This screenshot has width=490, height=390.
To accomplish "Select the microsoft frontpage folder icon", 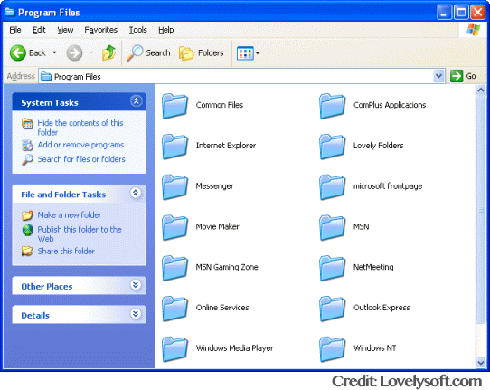I will coord(333,187).
